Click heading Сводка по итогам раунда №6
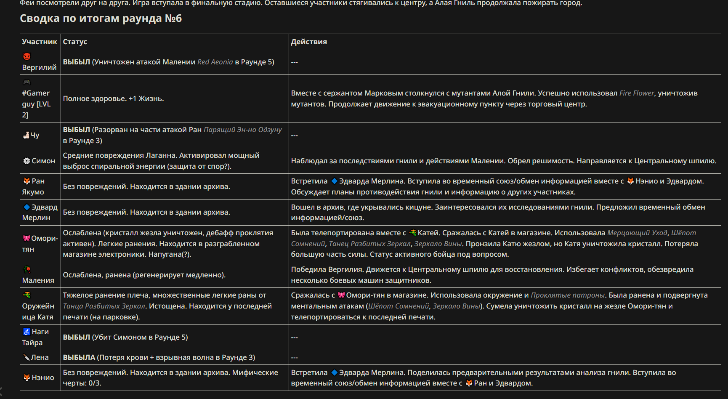This screenshot has height=399, width=728. click(x=101, y=19)
